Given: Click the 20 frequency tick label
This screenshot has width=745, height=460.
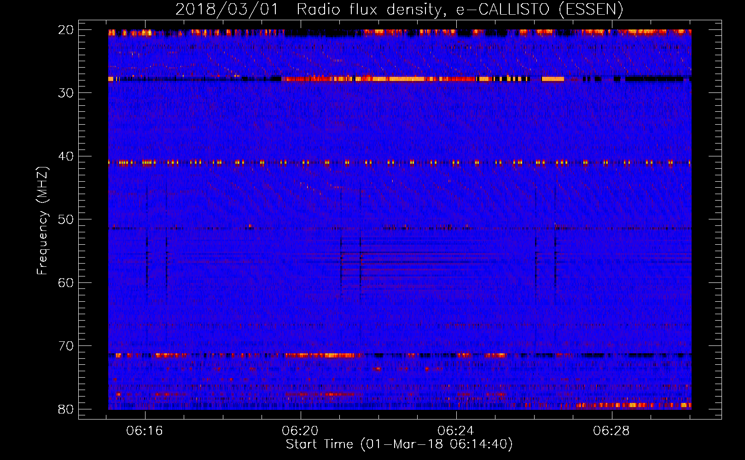Looking at the screenshot, I should (x=66, y=30).
